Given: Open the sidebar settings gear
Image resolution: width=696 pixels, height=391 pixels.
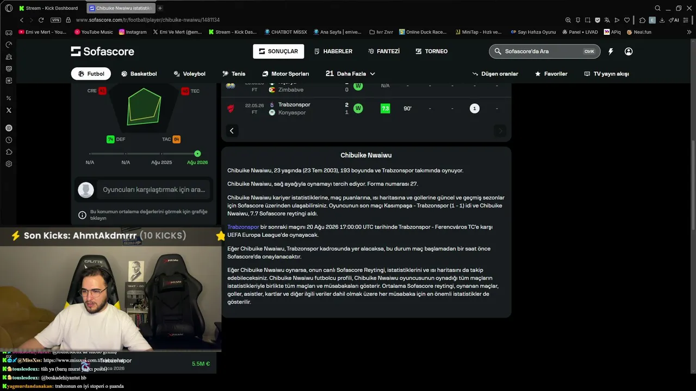Looking at the screenshot, I should point(9,164).
